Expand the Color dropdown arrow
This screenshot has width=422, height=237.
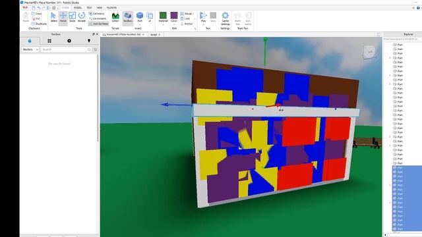174,24
